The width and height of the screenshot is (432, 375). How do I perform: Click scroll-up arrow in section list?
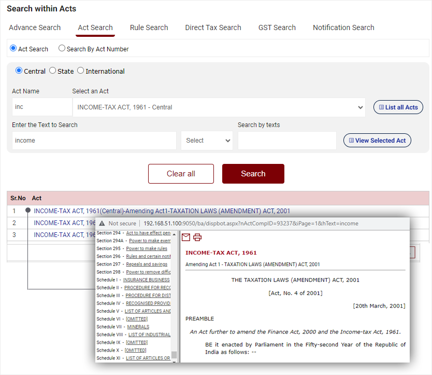174,234
